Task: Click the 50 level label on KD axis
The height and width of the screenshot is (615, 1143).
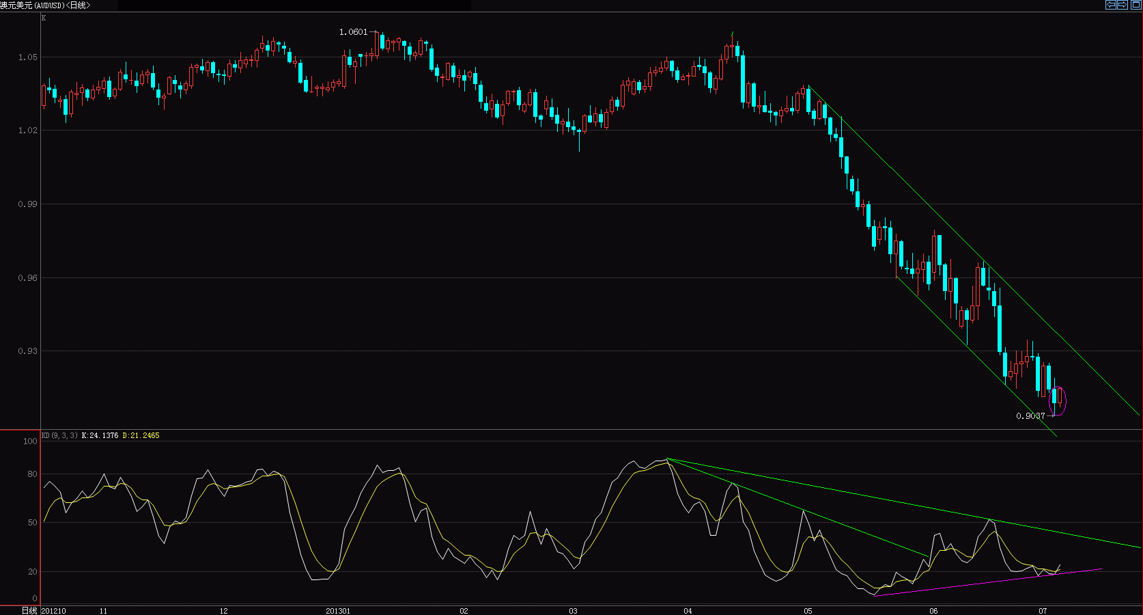Action: 33,523
